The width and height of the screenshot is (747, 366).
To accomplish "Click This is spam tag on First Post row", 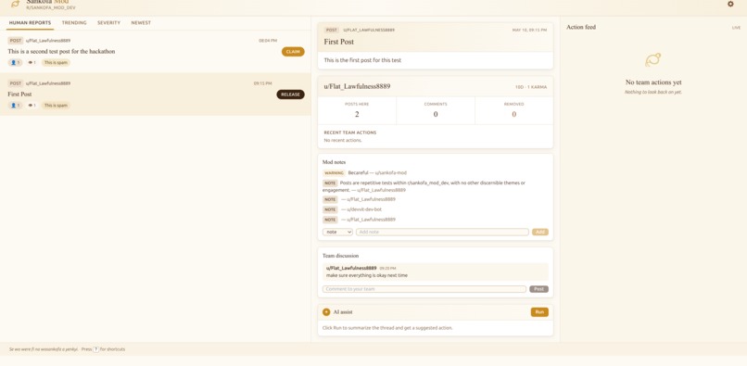I will (56, 106).
